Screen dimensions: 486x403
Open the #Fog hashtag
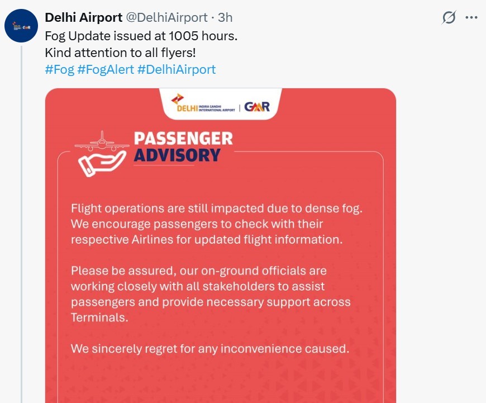(x=59, y=69)
